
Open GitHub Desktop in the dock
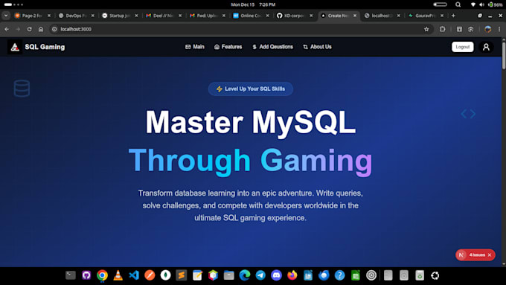tap(86, 275)
